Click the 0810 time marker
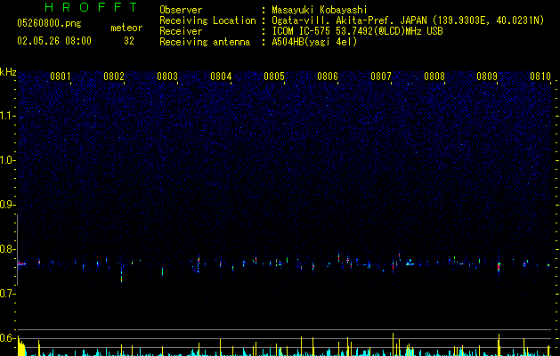The image size is (560, 356). click(x=540, y=77)
